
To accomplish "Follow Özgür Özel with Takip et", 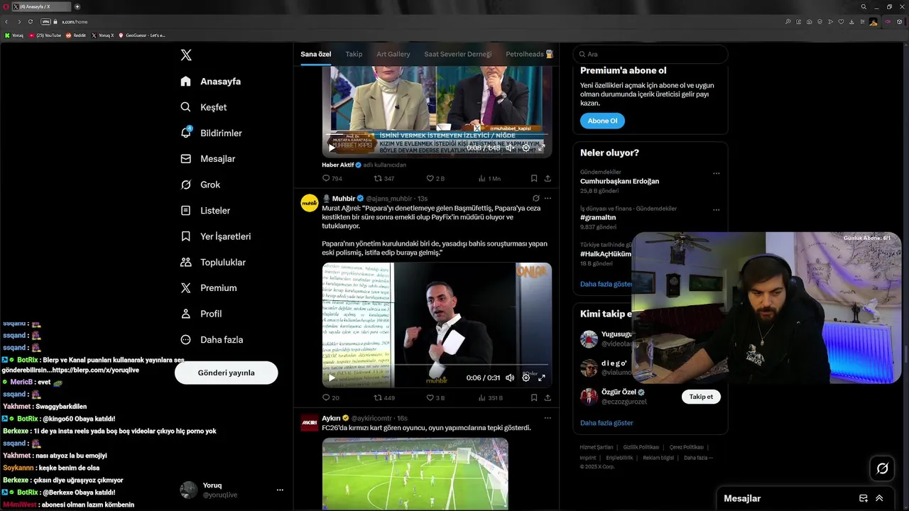I will pyautogui.click(x=701, y=397).
